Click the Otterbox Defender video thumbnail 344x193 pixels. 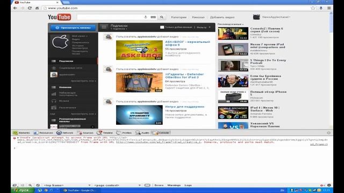pyautogui.click(x=139, y=83)
